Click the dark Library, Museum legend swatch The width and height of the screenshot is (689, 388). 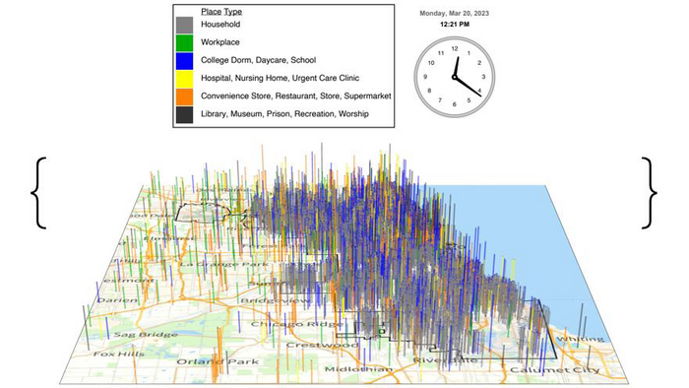184,114
